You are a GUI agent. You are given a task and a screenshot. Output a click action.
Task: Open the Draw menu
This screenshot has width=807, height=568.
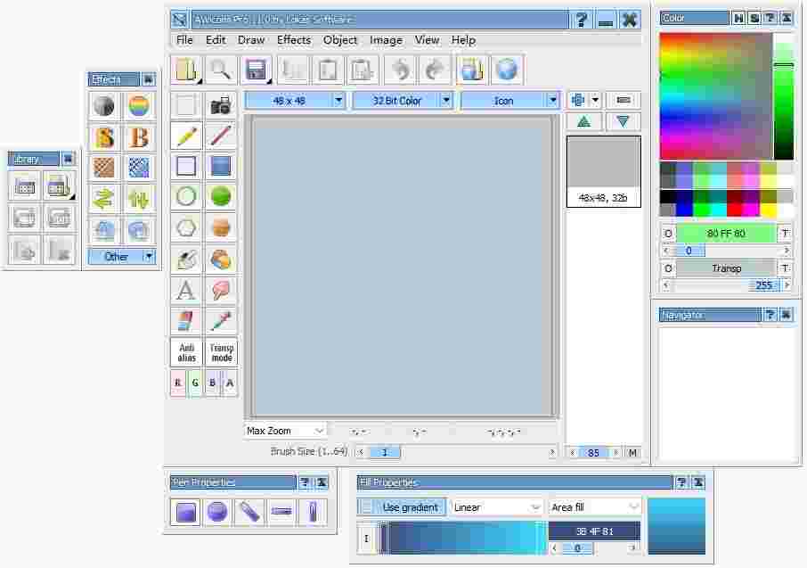point(250,40)
